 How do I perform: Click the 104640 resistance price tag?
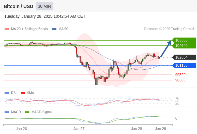pos(184,46)
